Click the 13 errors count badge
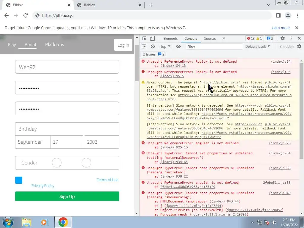Image resolution: width=304 pixels, height=228 pixels. tap(251, 38)
